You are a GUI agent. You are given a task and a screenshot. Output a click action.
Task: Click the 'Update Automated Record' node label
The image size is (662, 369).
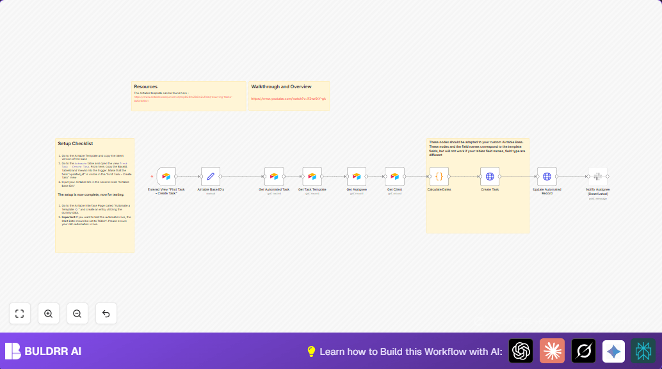tap(547, 191)
